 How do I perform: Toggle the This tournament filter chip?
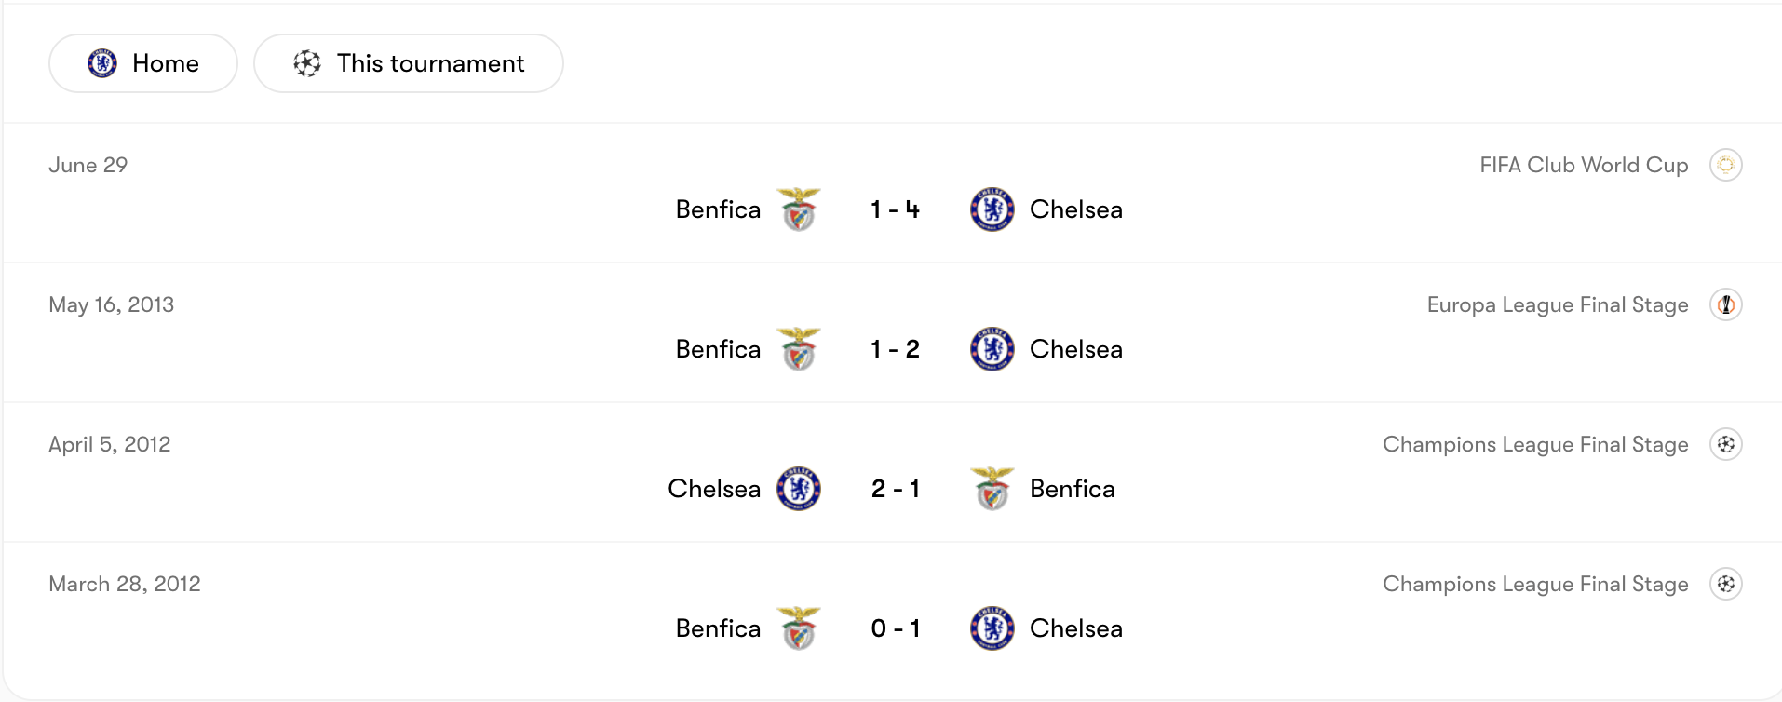[x=408, y=63]
